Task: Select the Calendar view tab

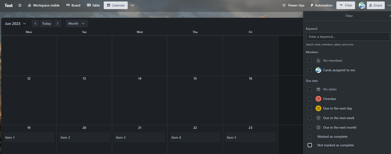Action: click(116, 5)
